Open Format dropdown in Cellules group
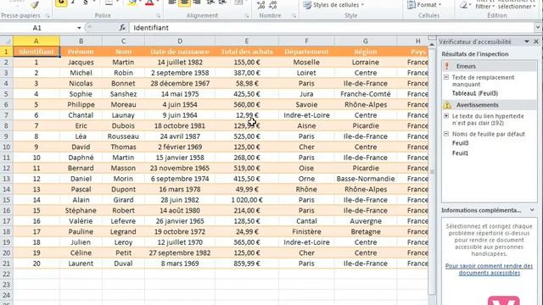 click(425, 5)
